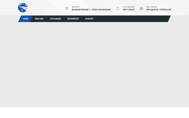Open the Home menu item

pos(26,19)
